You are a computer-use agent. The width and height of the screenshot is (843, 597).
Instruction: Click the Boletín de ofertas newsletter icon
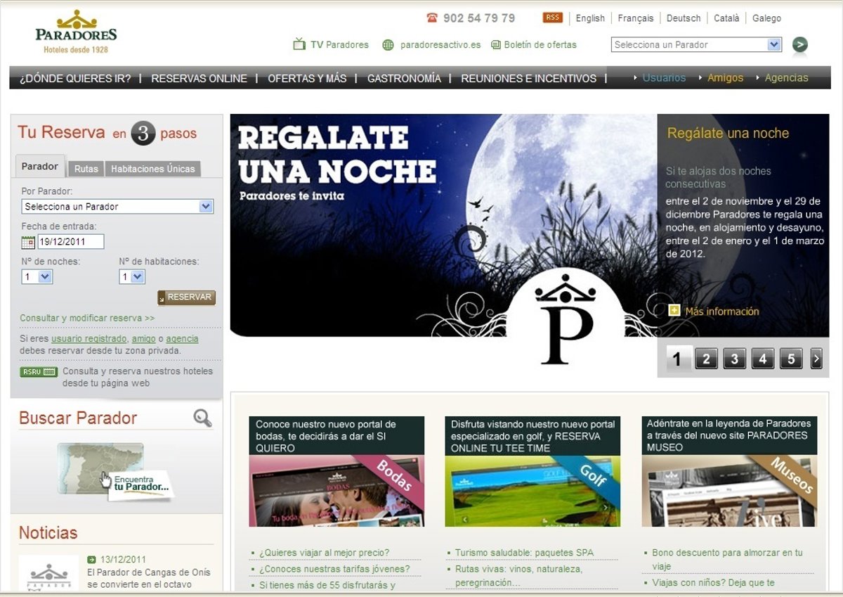(x=496, y=45)
